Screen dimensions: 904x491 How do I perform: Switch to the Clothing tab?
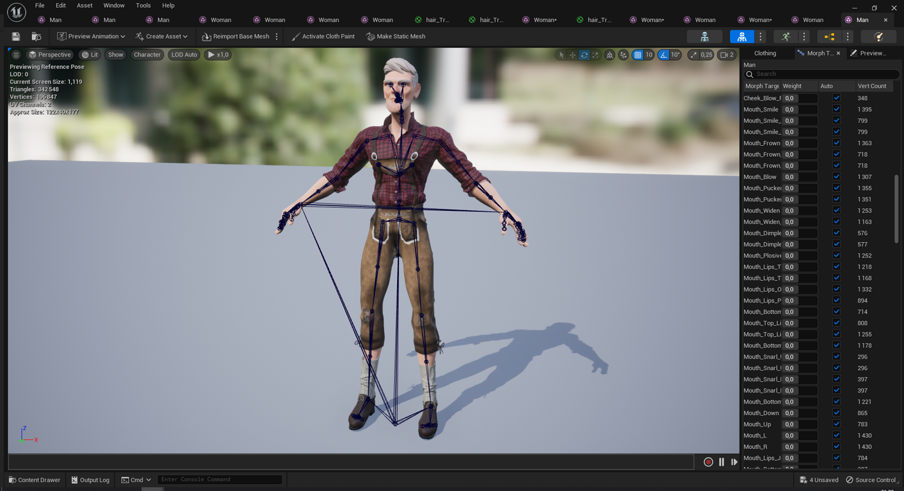click(x=765, y=54)
